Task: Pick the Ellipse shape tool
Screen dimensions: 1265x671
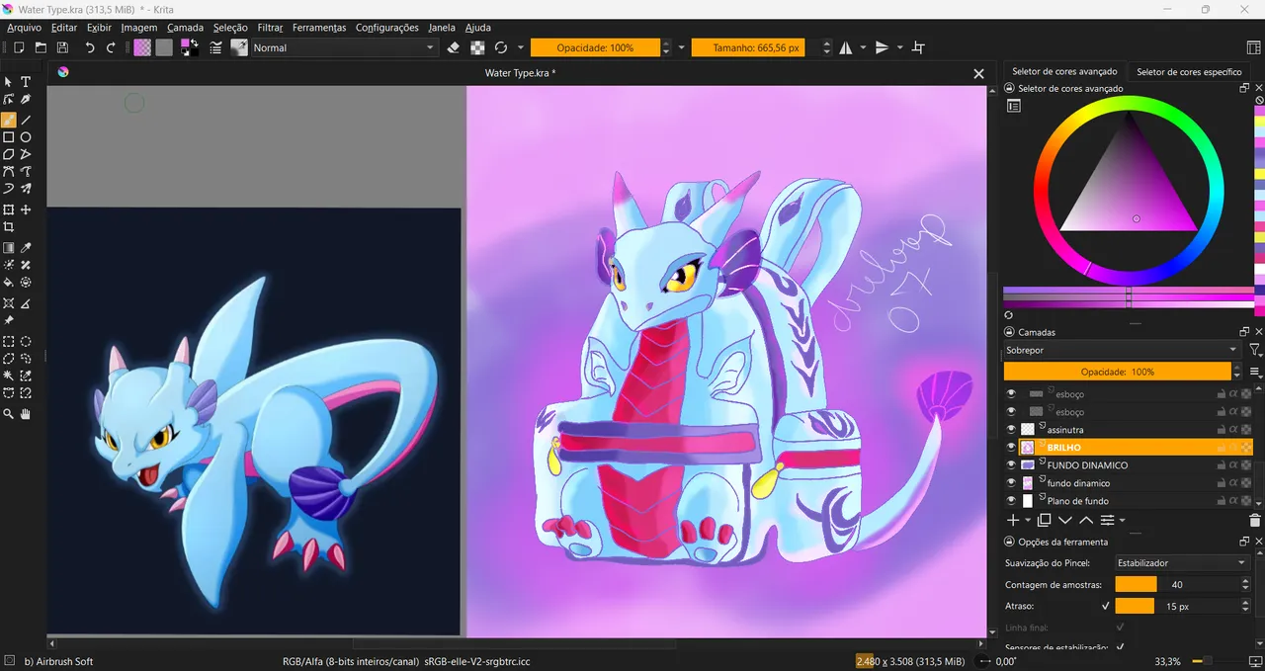Action: point(26,137)
